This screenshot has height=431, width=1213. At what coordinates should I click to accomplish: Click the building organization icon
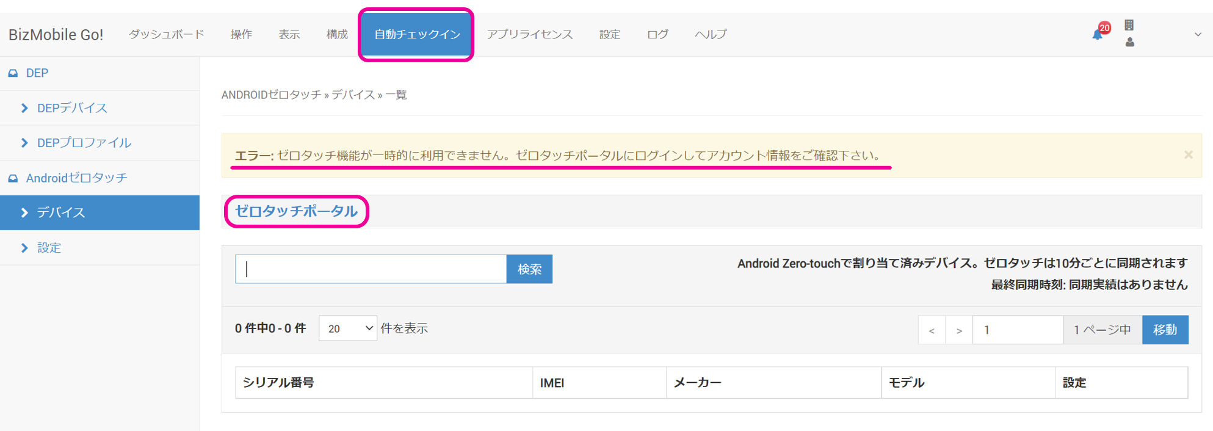pos(1129,25)
